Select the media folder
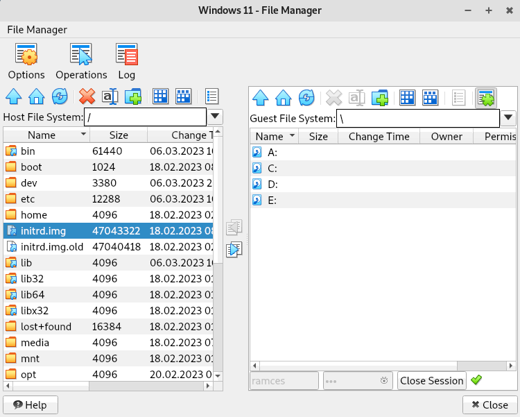 pyautogui.click(x=108, y=342)
